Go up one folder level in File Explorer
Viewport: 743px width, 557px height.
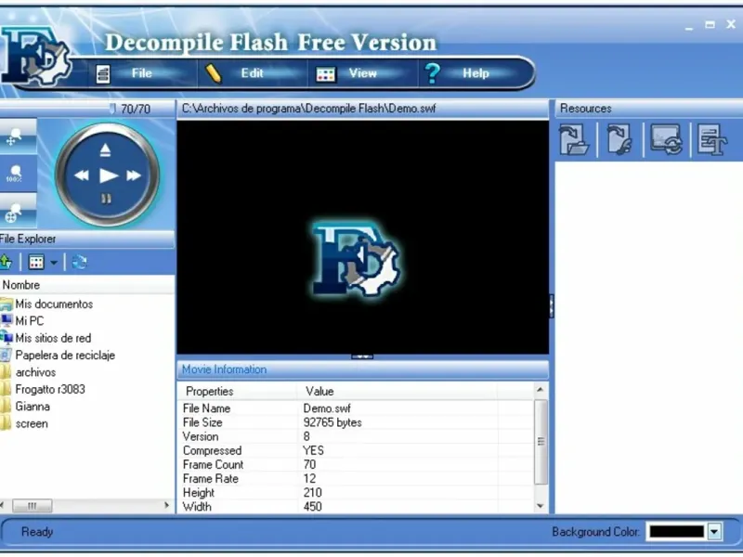click(7, 262)
